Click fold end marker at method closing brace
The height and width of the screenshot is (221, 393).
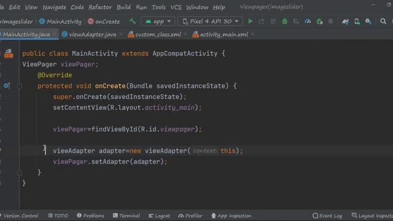(x=19, y=173)
